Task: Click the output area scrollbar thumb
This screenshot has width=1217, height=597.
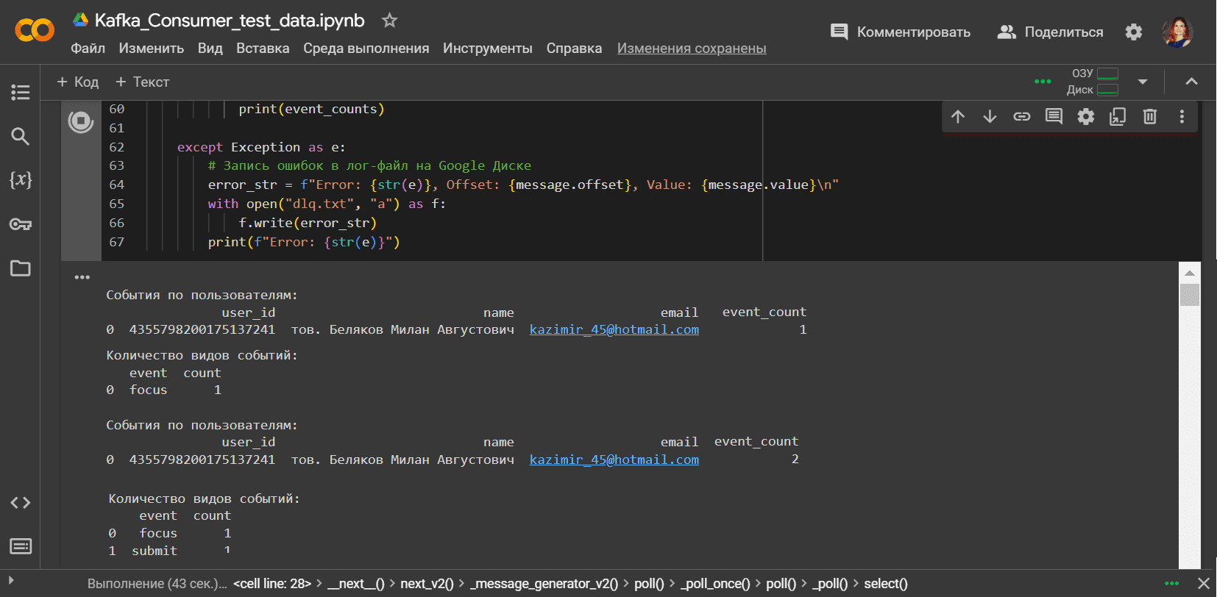Action: pyautogui.click(x=1190, y=295)
